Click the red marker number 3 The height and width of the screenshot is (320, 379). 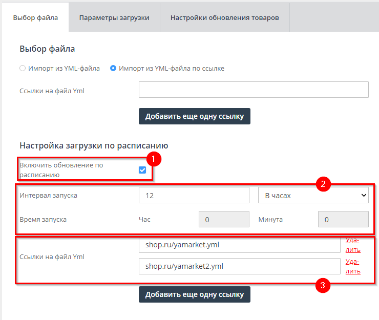pos(323,286)
